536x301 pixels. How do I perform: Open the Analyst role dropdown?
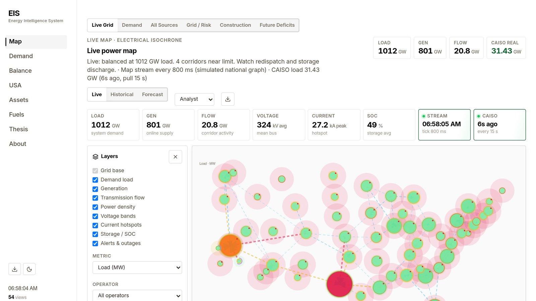(x=195, y=99)
